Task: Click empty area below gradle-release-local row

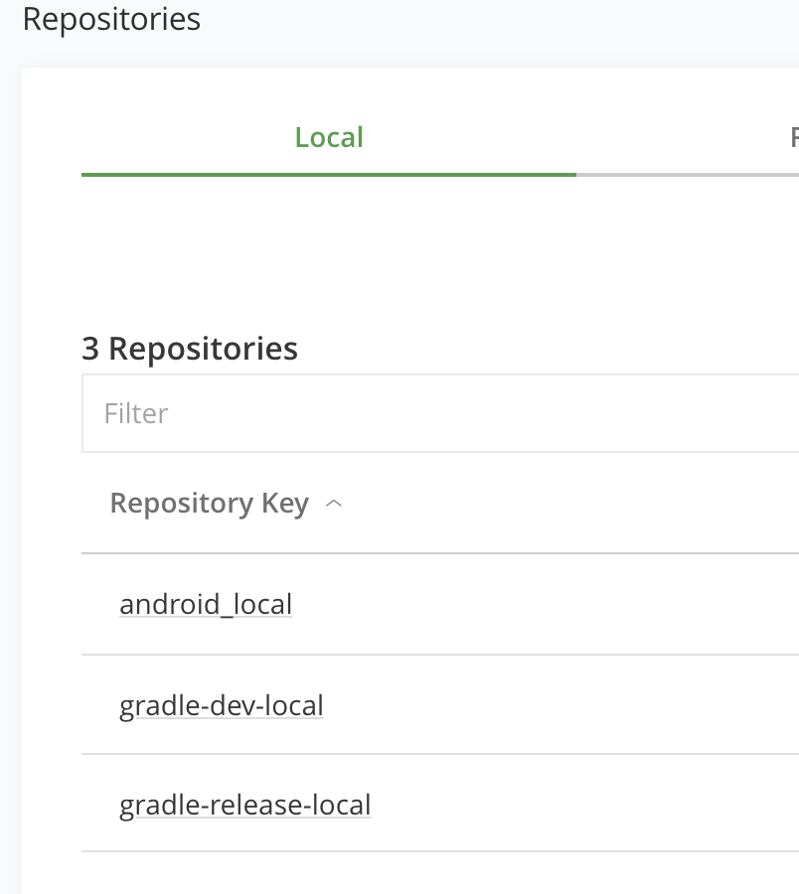Action: 398,874
